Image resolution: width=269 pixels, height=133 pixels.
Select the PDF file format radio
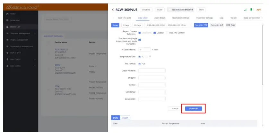[139, 64]
